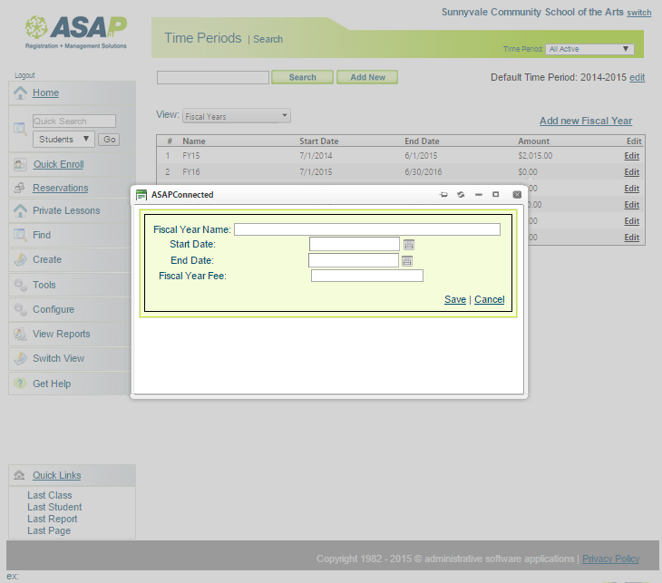Open the End Date calendar picker
The image size is (662, 583).
[407, 261]
